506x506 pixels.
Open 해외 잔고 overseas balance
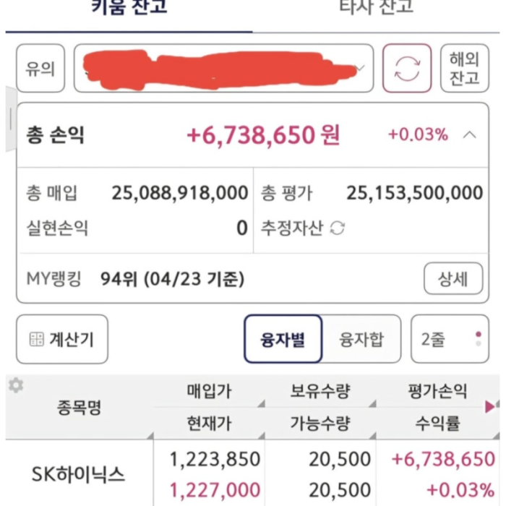coord(465,68)
